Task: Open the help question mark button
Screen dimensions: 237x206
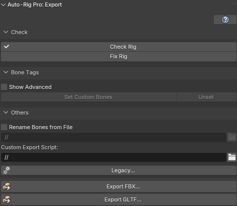Action: point(225,20)
